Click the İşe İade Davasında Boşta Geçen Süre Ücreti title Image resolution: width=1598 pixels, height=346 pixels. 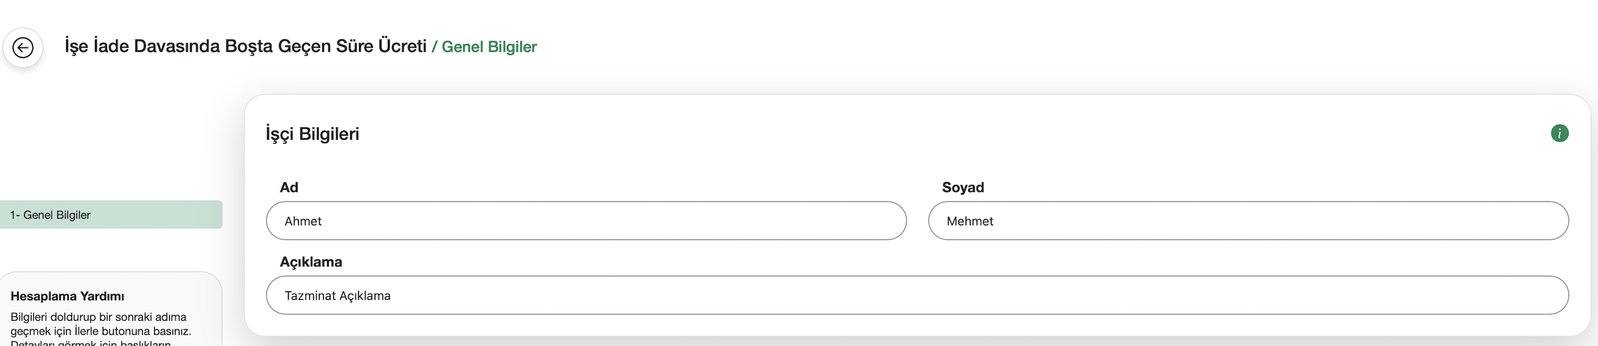pyautogui.click(x=246, y=46)
